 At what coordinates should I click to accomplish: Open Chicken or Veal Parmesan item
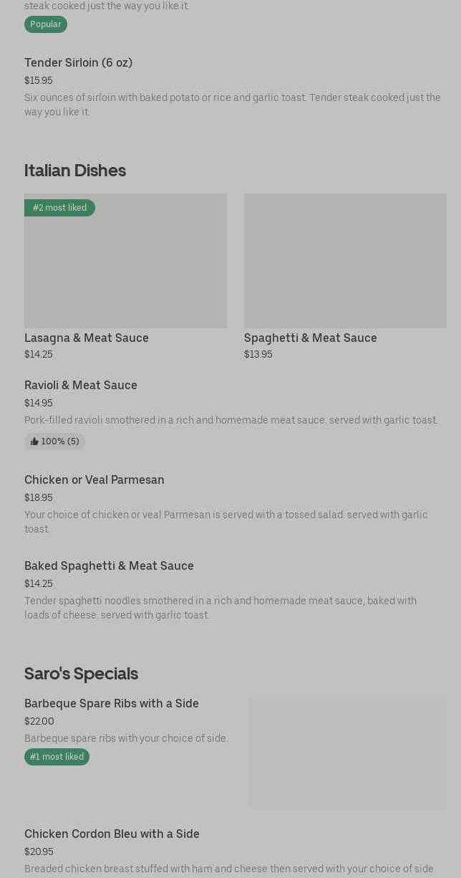coord(94,480)
